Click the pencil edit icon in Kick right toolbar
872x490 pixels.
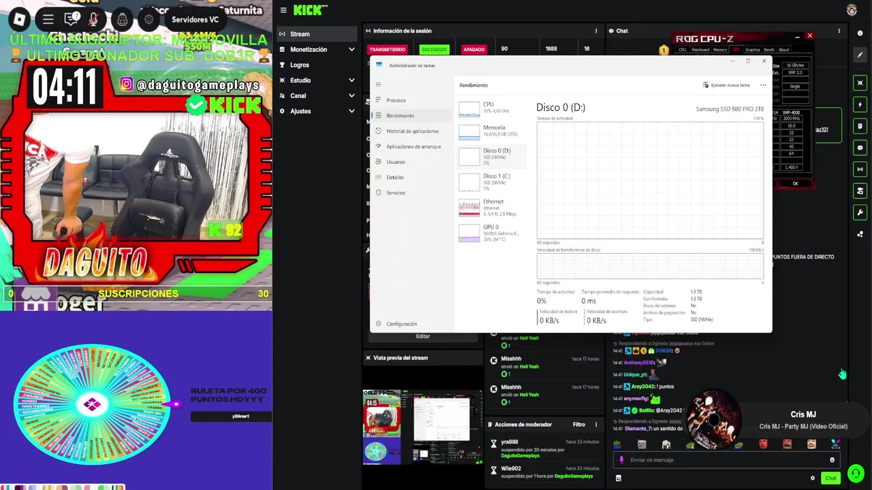860,54
